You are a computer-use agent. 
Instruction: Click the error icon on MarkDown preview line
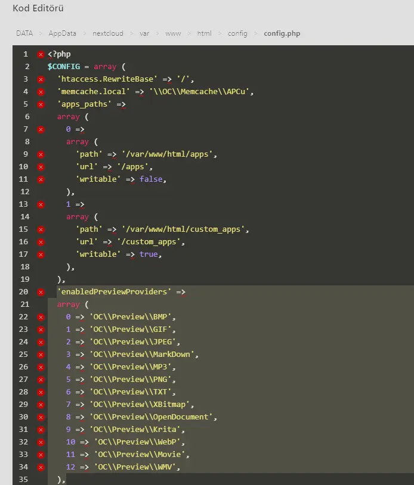(41, 355)
